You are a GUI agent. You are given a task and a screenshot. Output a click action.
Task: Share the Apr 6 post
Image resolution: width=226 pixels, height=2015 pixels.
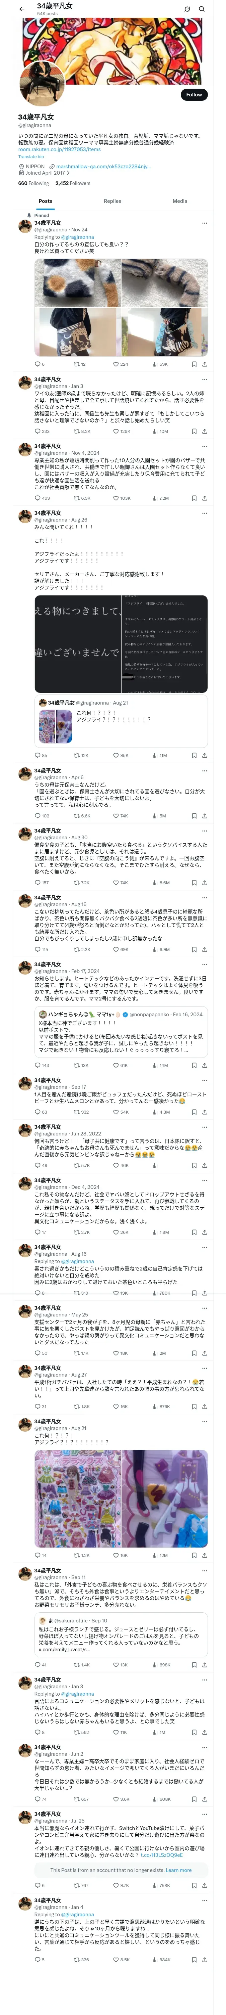[x=204, y=816]
